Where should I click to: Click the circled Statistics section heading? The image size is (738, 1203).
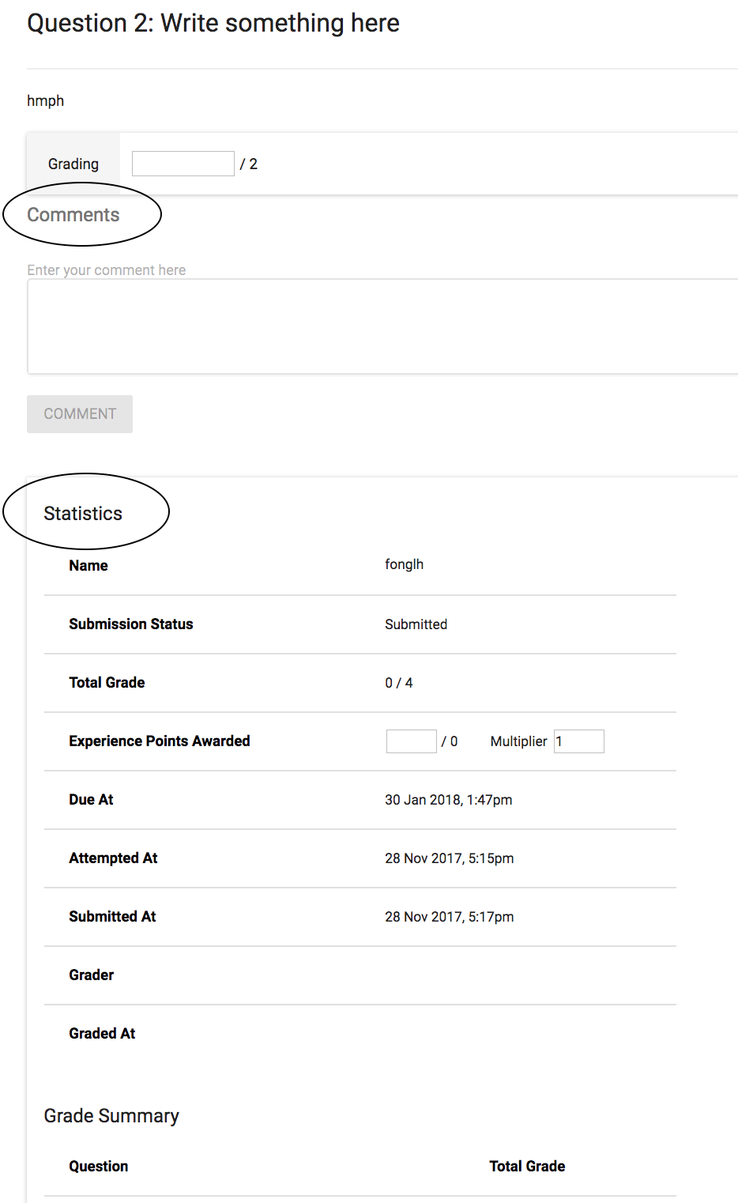click(x=83, y=512)
